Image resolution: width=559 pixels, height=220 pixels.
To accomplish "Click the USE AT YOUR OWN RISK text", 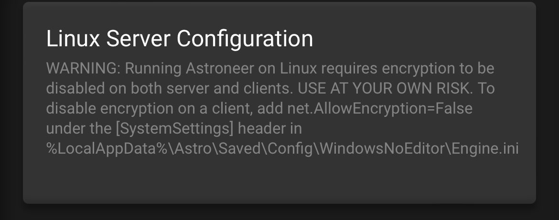I will pyautogui.click(x=384, y=88).
